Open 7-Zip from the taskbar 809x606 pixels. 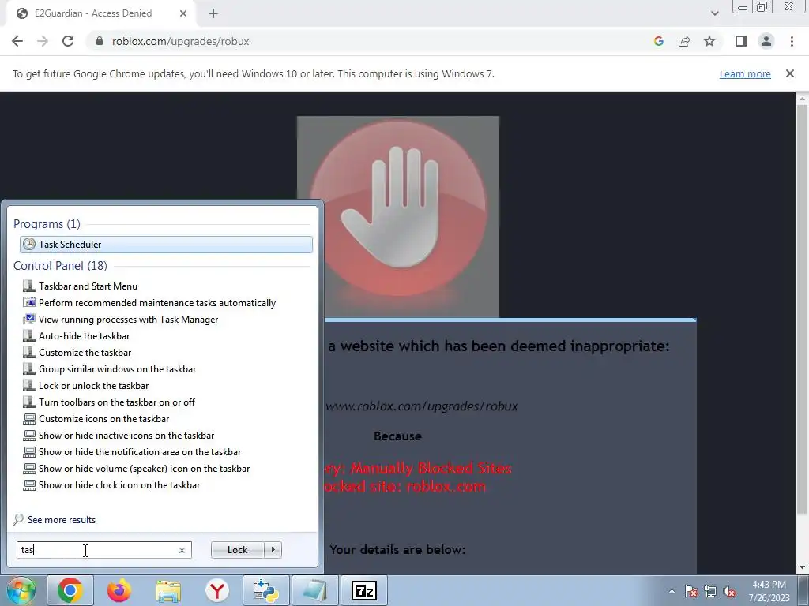(x=364, y=590)
